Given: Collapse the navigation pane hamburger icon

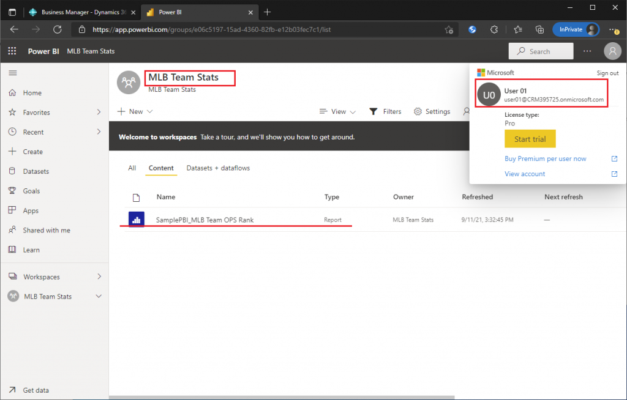Looking at the screenshot, I should click(x=13, y=73).
